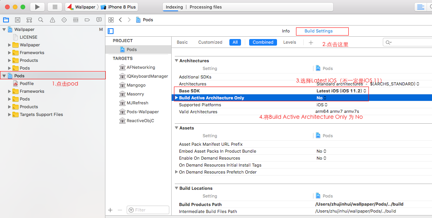Open Enable On Demand Resources dropdown
The width and height of the screenshot is (432, 218).
[321, 158]
